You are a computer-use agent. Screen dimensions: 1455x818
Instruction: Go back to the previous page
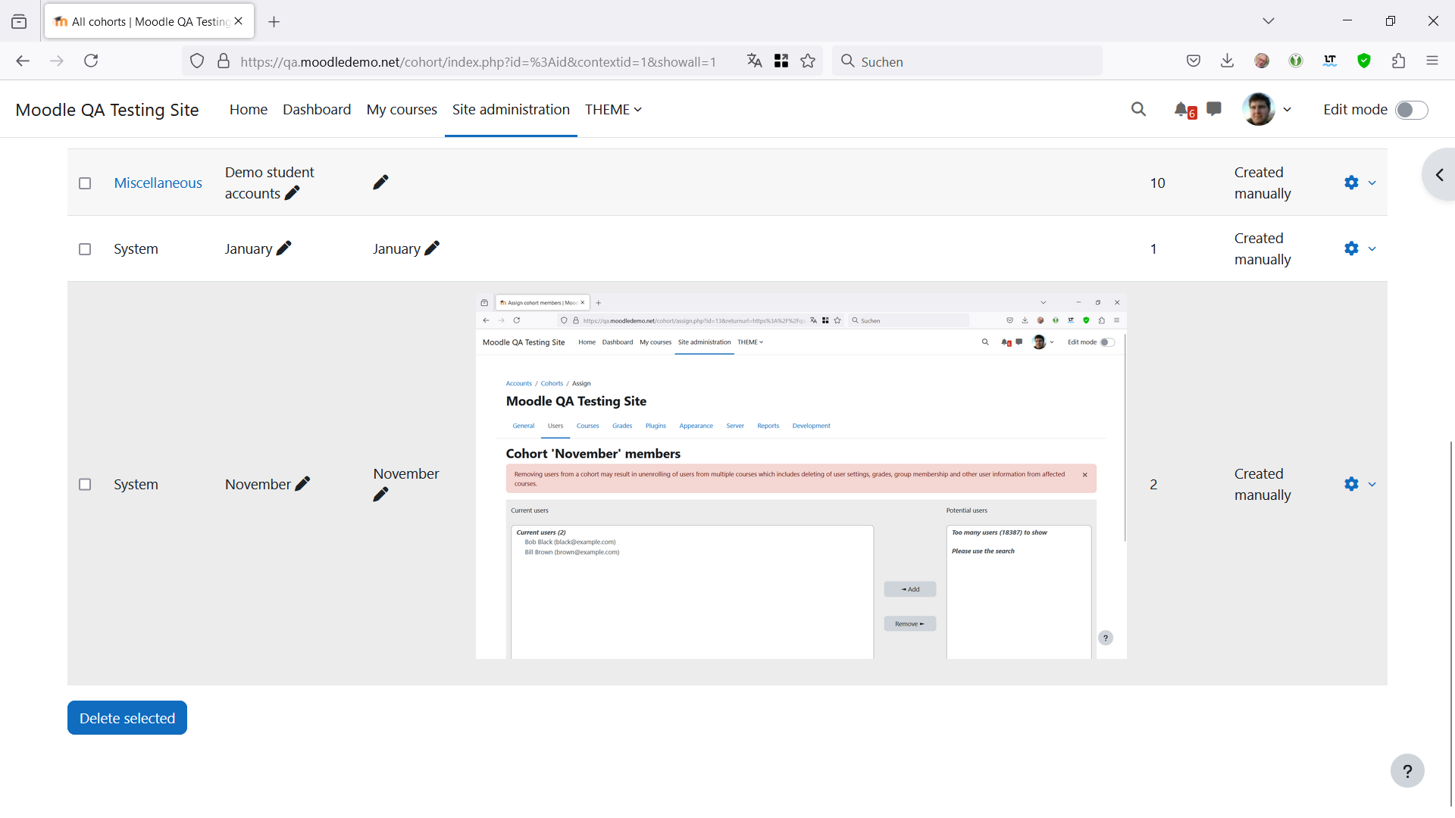23,61
